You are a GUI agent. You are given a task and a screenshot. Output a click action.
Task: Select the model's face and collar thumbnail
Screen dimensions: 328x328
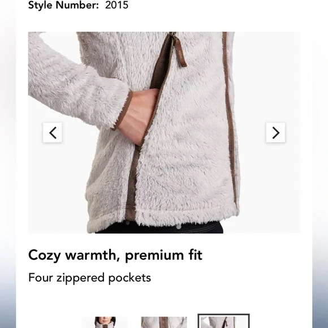point(105,322)
